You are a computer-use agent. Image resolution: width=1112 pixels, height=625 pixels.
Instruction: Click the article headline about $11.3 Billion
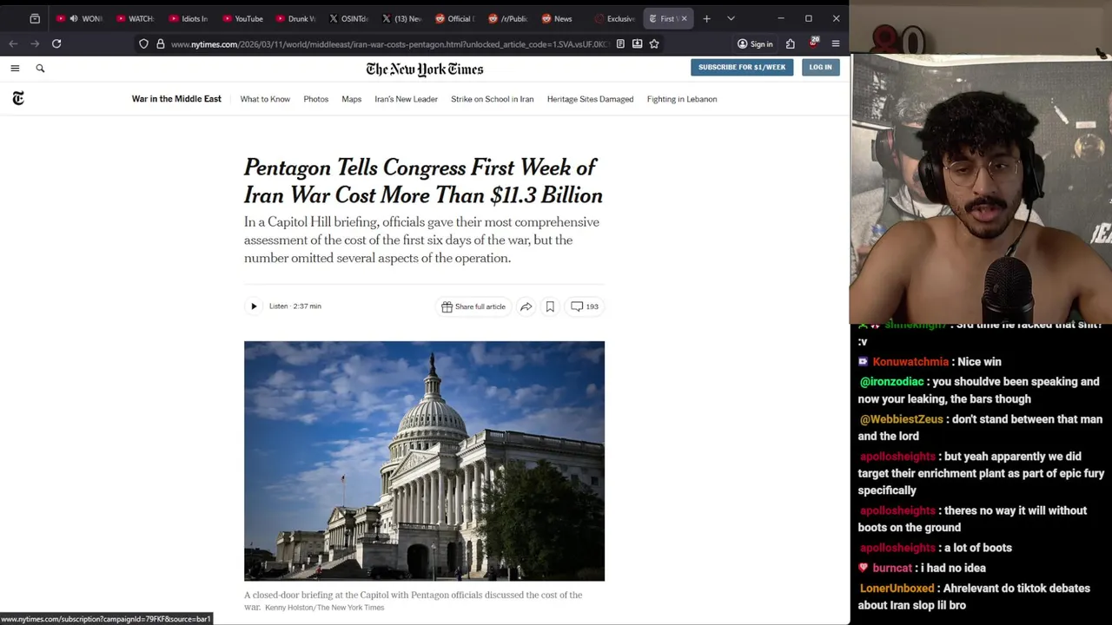(423, 181)
